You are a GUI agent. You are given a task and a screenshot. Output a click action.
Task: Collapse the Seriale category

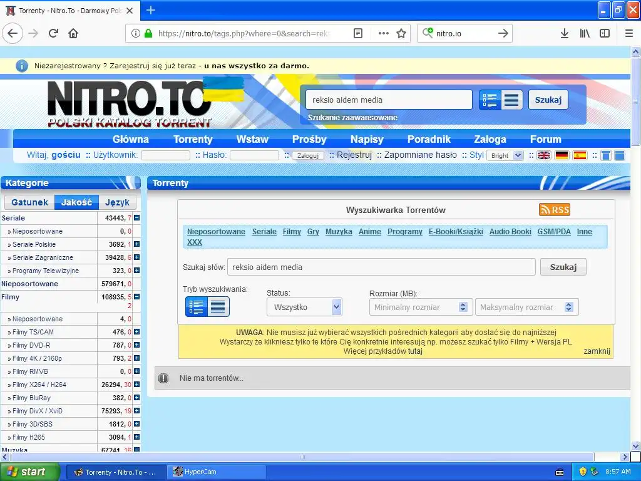pos(137,218)
